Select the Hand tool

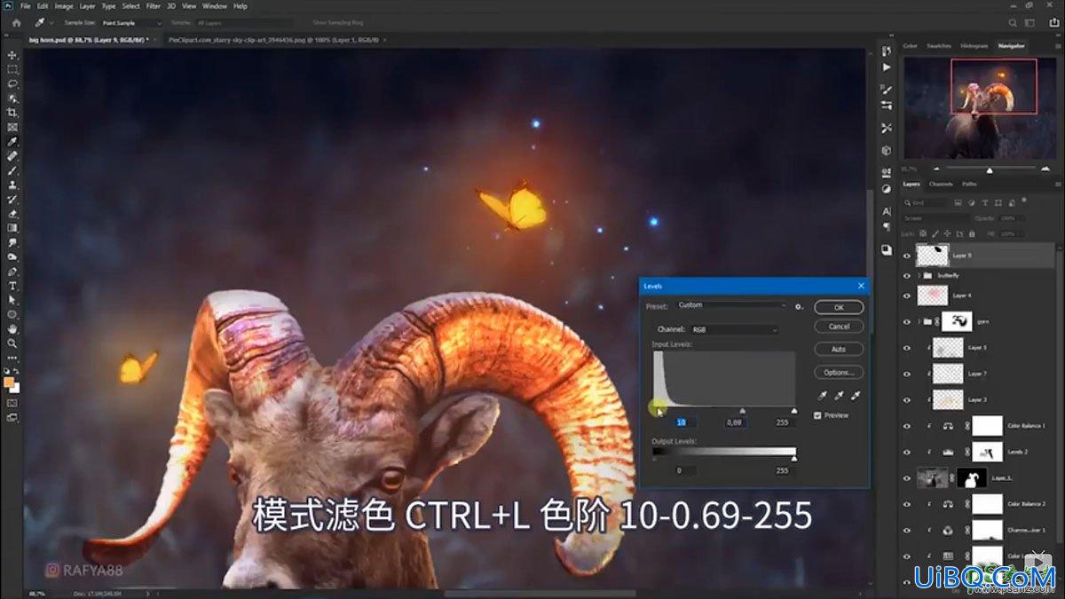[12, 329]
